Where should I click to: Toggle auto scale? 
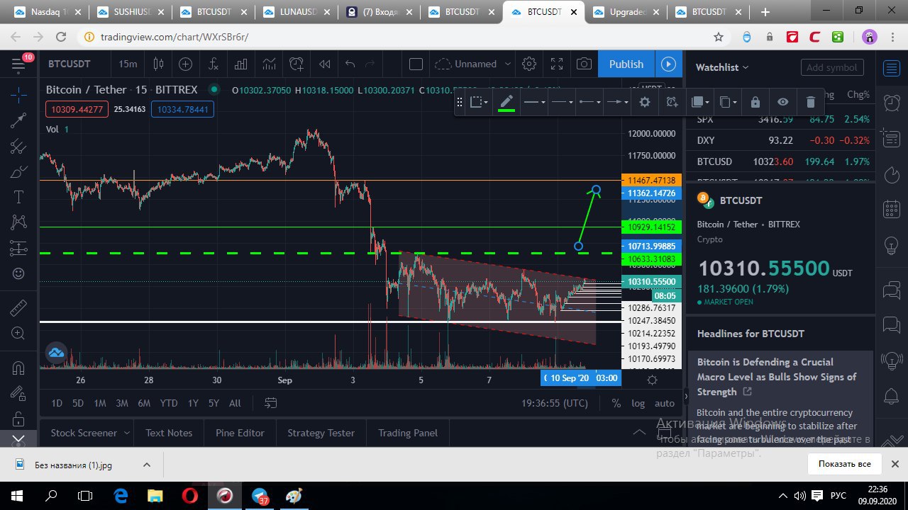[x=665, y=403]
